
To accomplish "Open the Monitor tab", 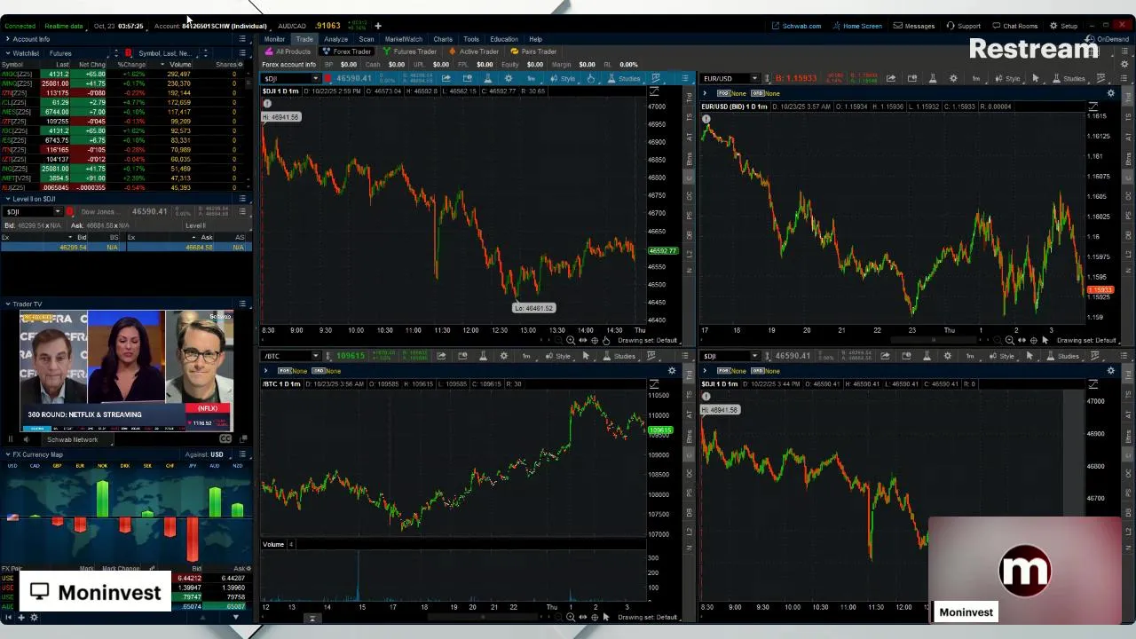I will (274, 39).
